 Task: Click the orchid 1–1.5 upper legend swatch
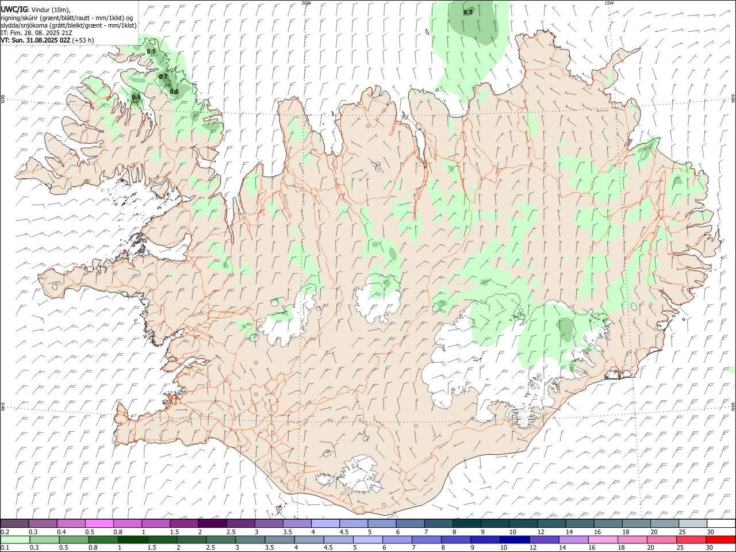[156, 523]
